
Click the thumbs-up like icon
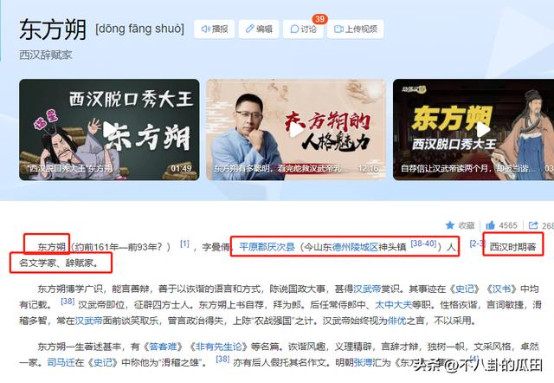point(491,225)
